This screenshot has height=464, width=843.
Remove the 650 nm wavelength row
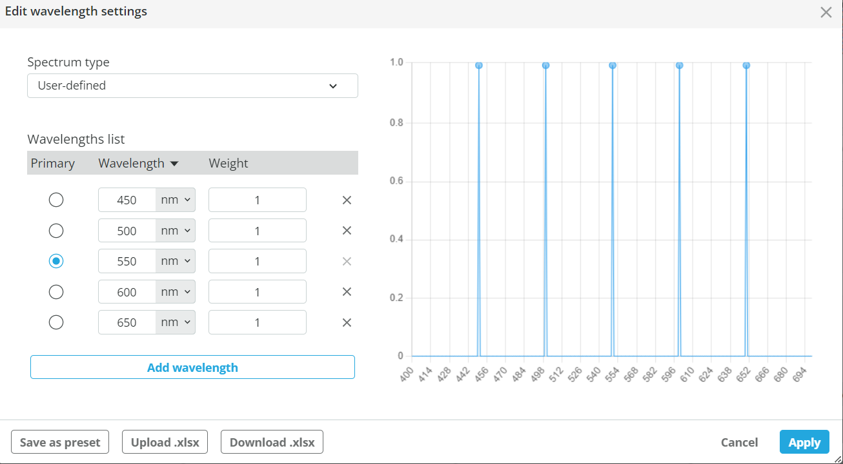[x=347, y=323]
